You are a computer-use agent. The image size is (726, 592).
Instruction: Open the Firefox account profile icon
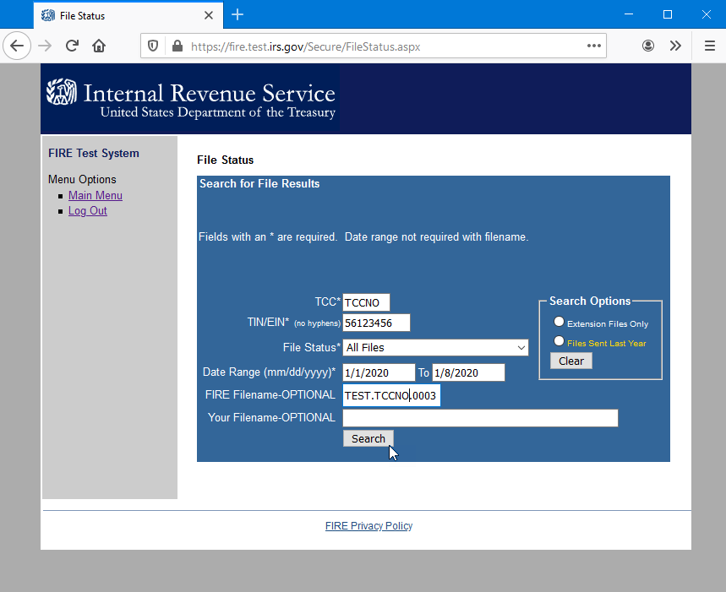[648, 46]
